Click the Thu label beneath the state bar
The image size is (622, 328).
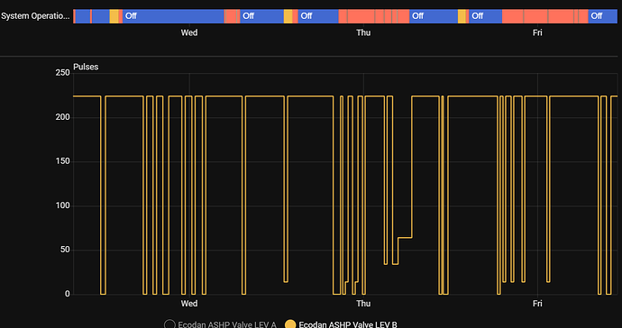pyautogui.click(x=363, y=32)
